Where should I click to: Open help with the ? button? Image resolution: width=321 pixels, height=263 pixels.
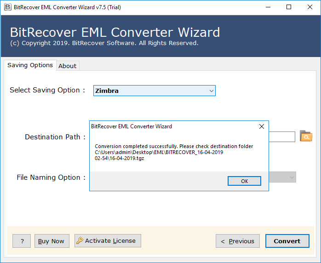point(22,241)
